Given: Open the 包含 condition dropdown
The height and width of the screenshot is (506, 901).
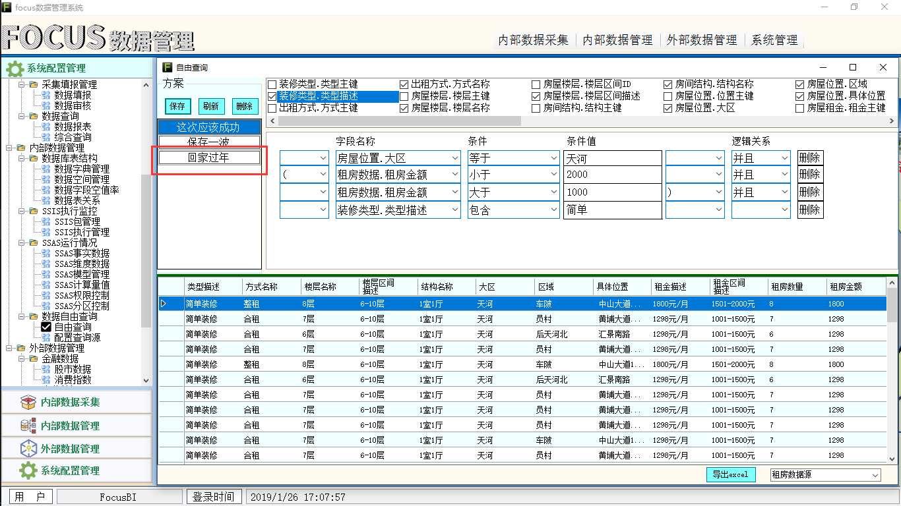Looking at the screenshot, I should (x=553, y=210).
